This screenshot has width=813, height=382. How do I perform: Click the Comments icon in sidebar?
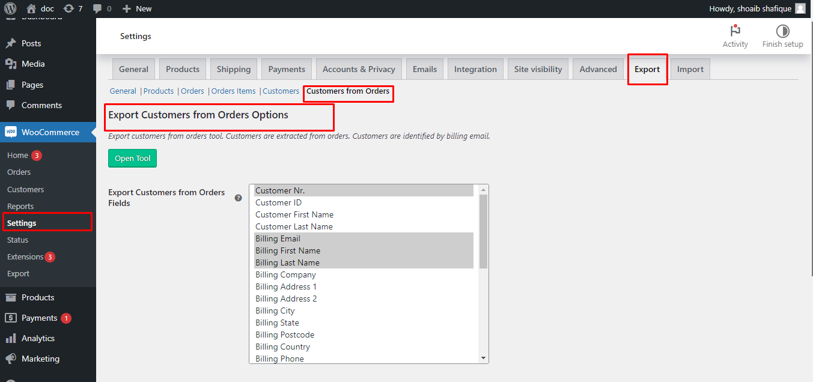(11, 105)
